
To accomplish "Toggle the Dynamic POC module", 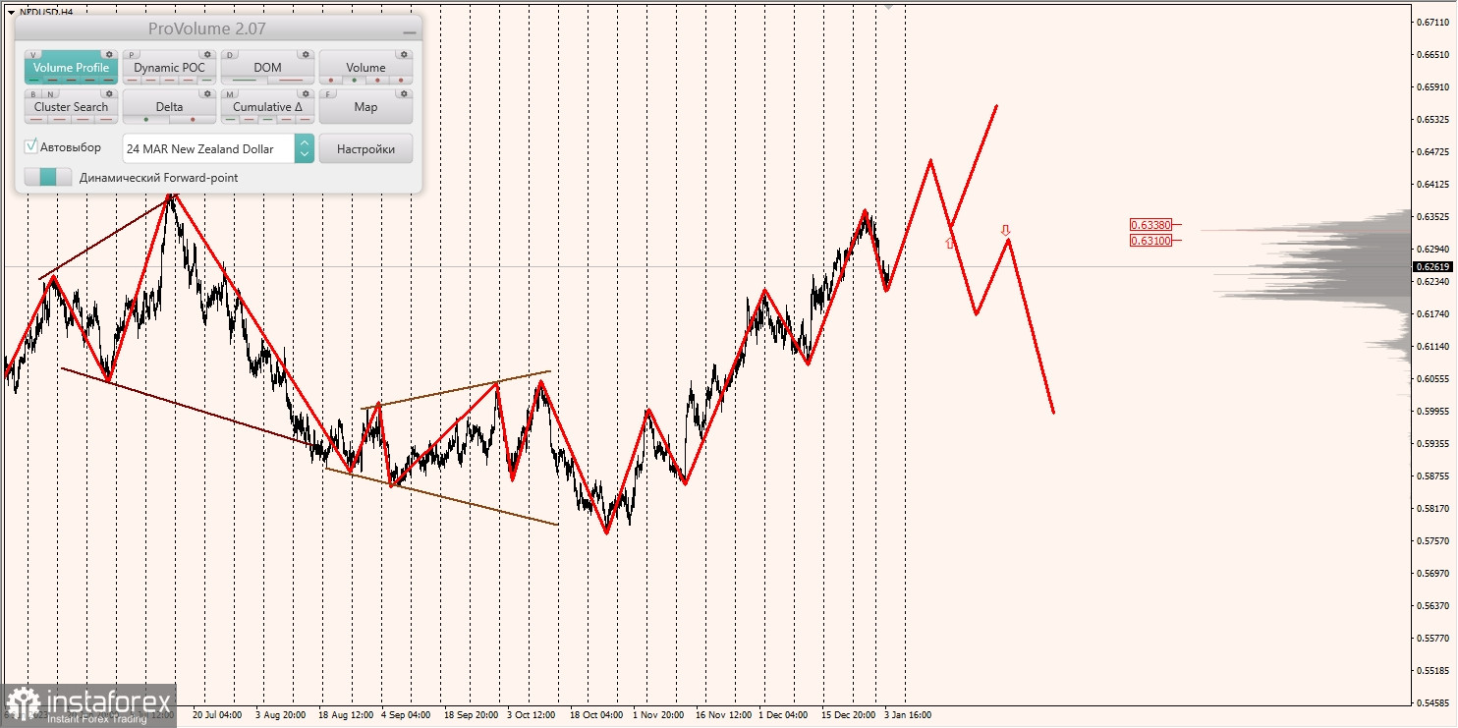I will (169, 68).
